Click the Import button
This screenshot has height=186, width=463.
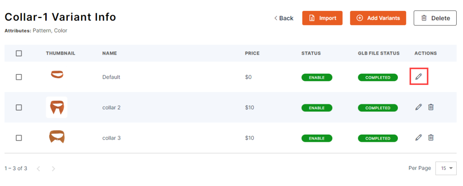tap(322, 18)
